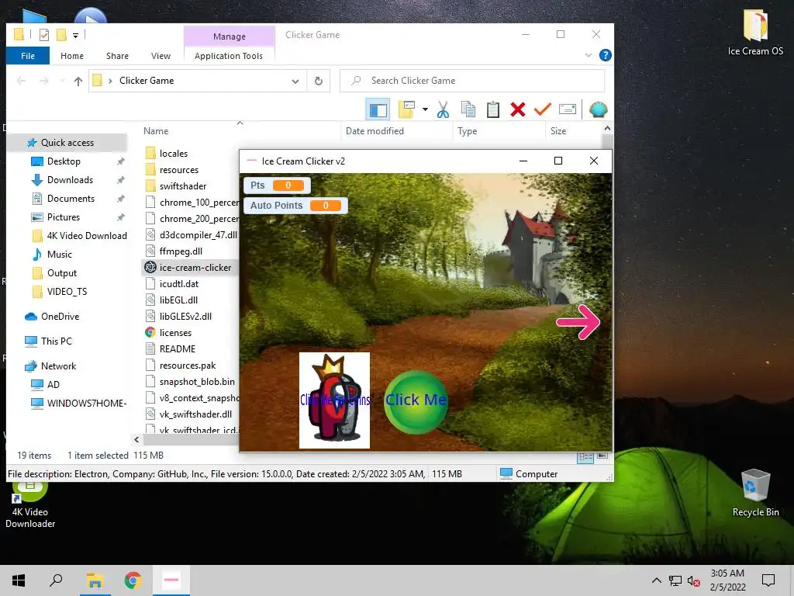This screenshot has height=596, width=794.
Task: Open recent locations dropdown arrow
Action: click(62, 81)
